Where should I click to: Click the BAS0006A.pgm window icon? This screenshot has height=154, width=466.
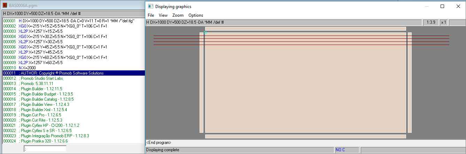point(5,6)
